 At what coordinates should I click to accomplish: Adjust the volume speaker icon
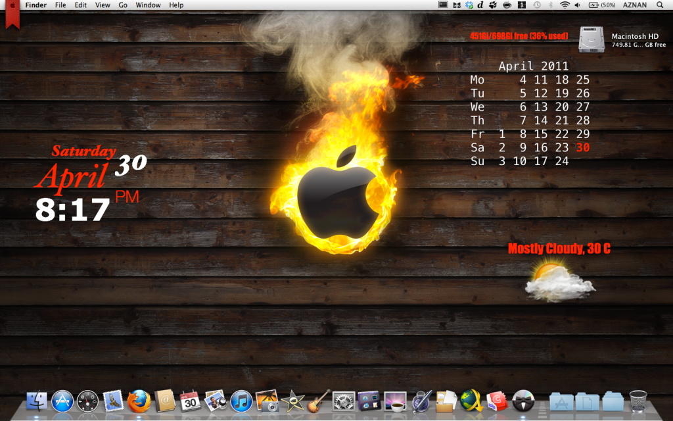[x=577, y=5]
